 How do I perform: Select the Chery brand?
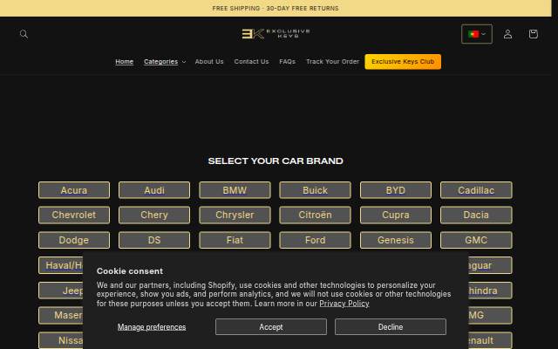point(154,216)
